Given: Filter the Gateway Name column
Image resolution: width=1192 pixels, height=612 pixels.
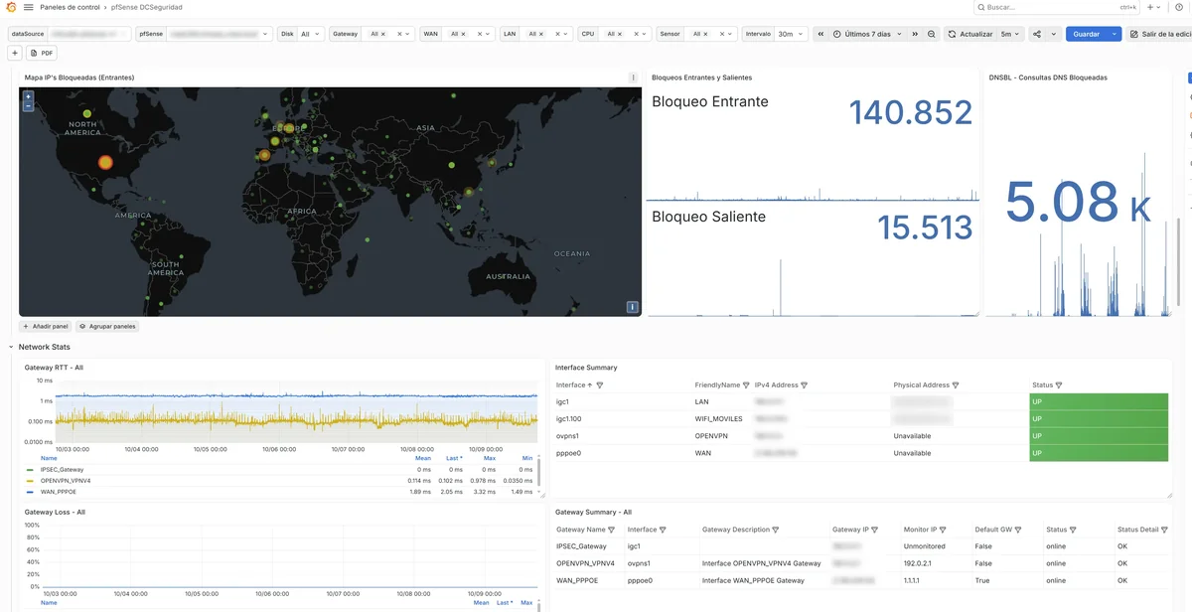Looking at the screenshot, I should [x=611, y=530].
